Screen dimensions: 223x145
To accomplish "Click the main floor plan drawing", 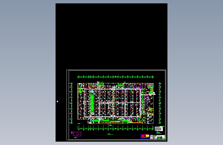I will pyautogui.click(x=115, y=103).
